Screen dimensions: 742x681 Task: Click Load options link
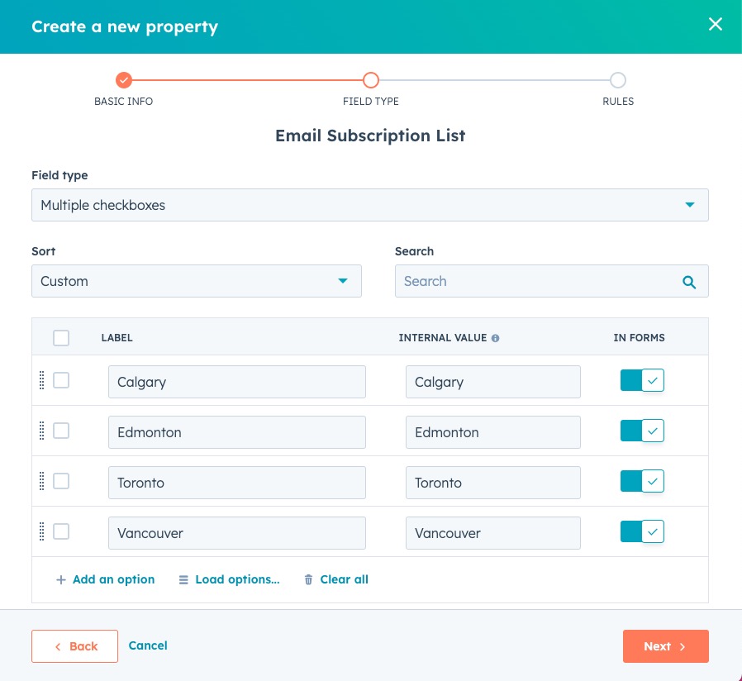[x=230, y=579]
